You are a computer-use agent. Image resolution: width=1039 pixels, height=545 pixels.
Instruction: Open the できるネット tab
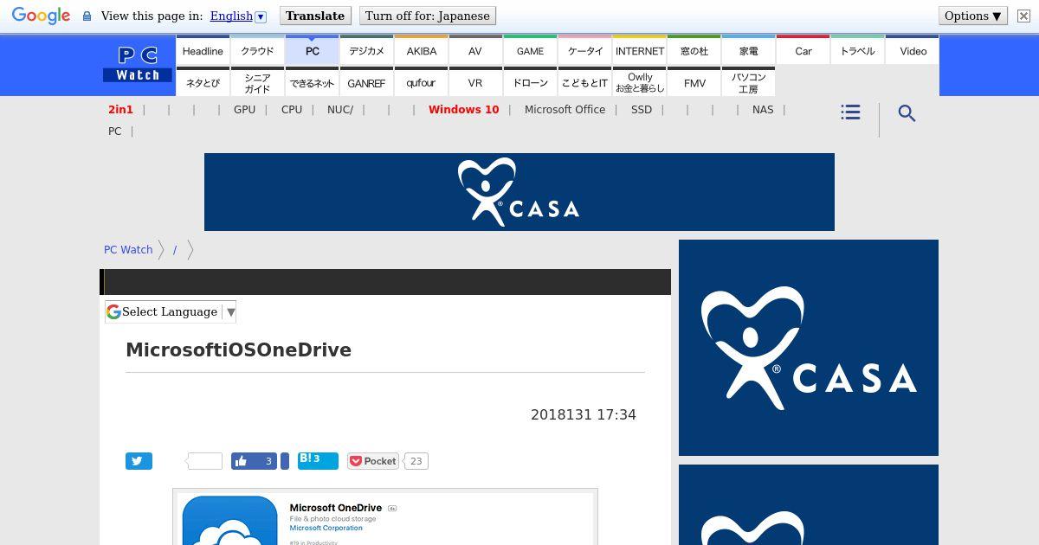312,83
